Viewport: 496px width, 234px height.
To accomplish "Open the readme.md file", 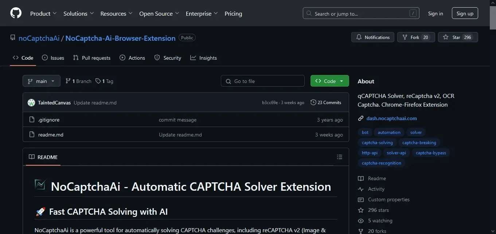I will point(51,135).
